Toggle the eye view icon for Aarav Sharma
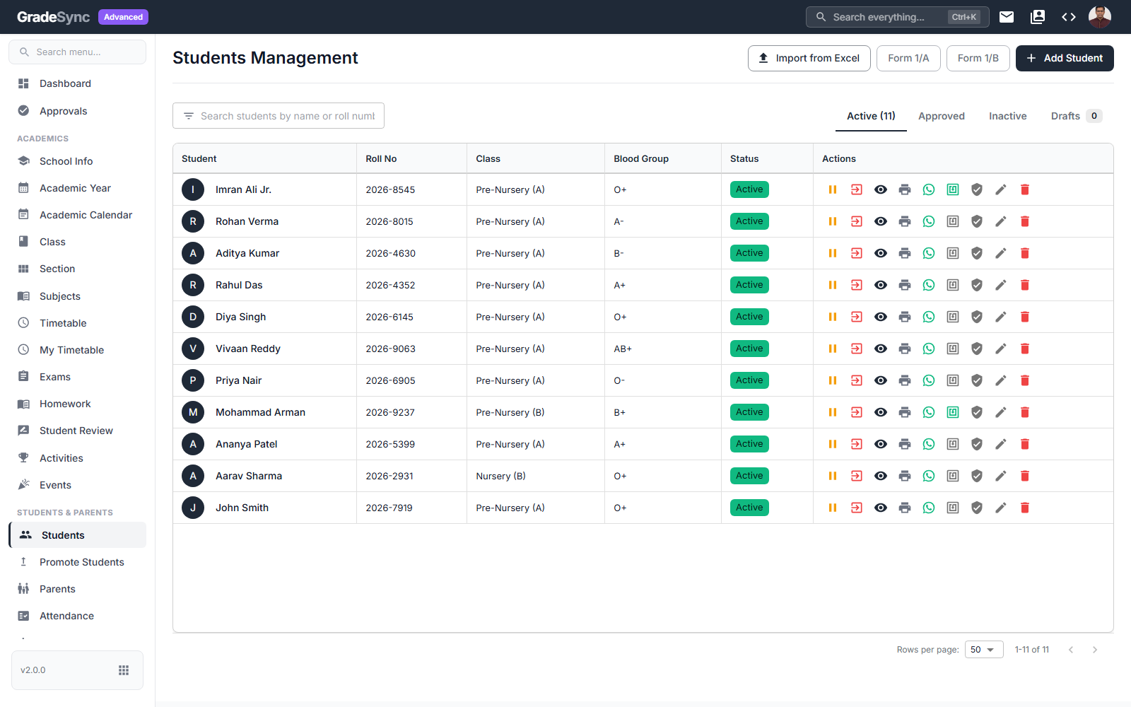 click(x=881, y=476)
